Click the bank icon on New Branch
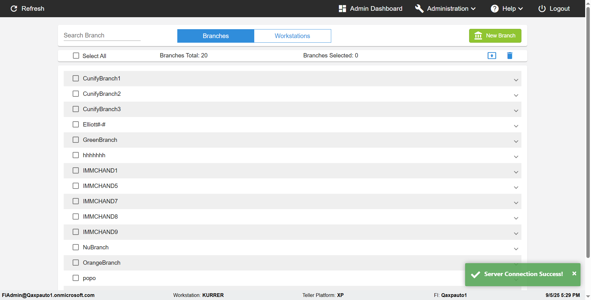 click(478, 36)
